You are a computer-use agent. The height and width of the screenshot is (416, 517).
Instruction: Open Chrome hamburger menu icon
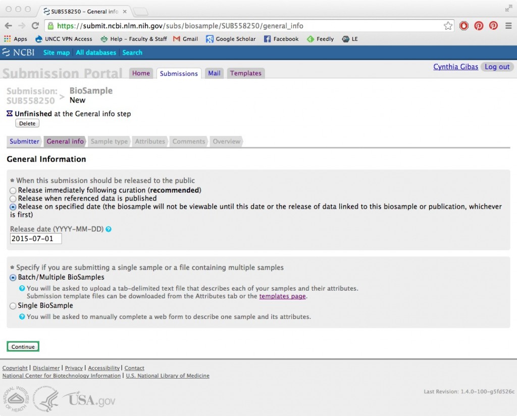click(508, 26)
